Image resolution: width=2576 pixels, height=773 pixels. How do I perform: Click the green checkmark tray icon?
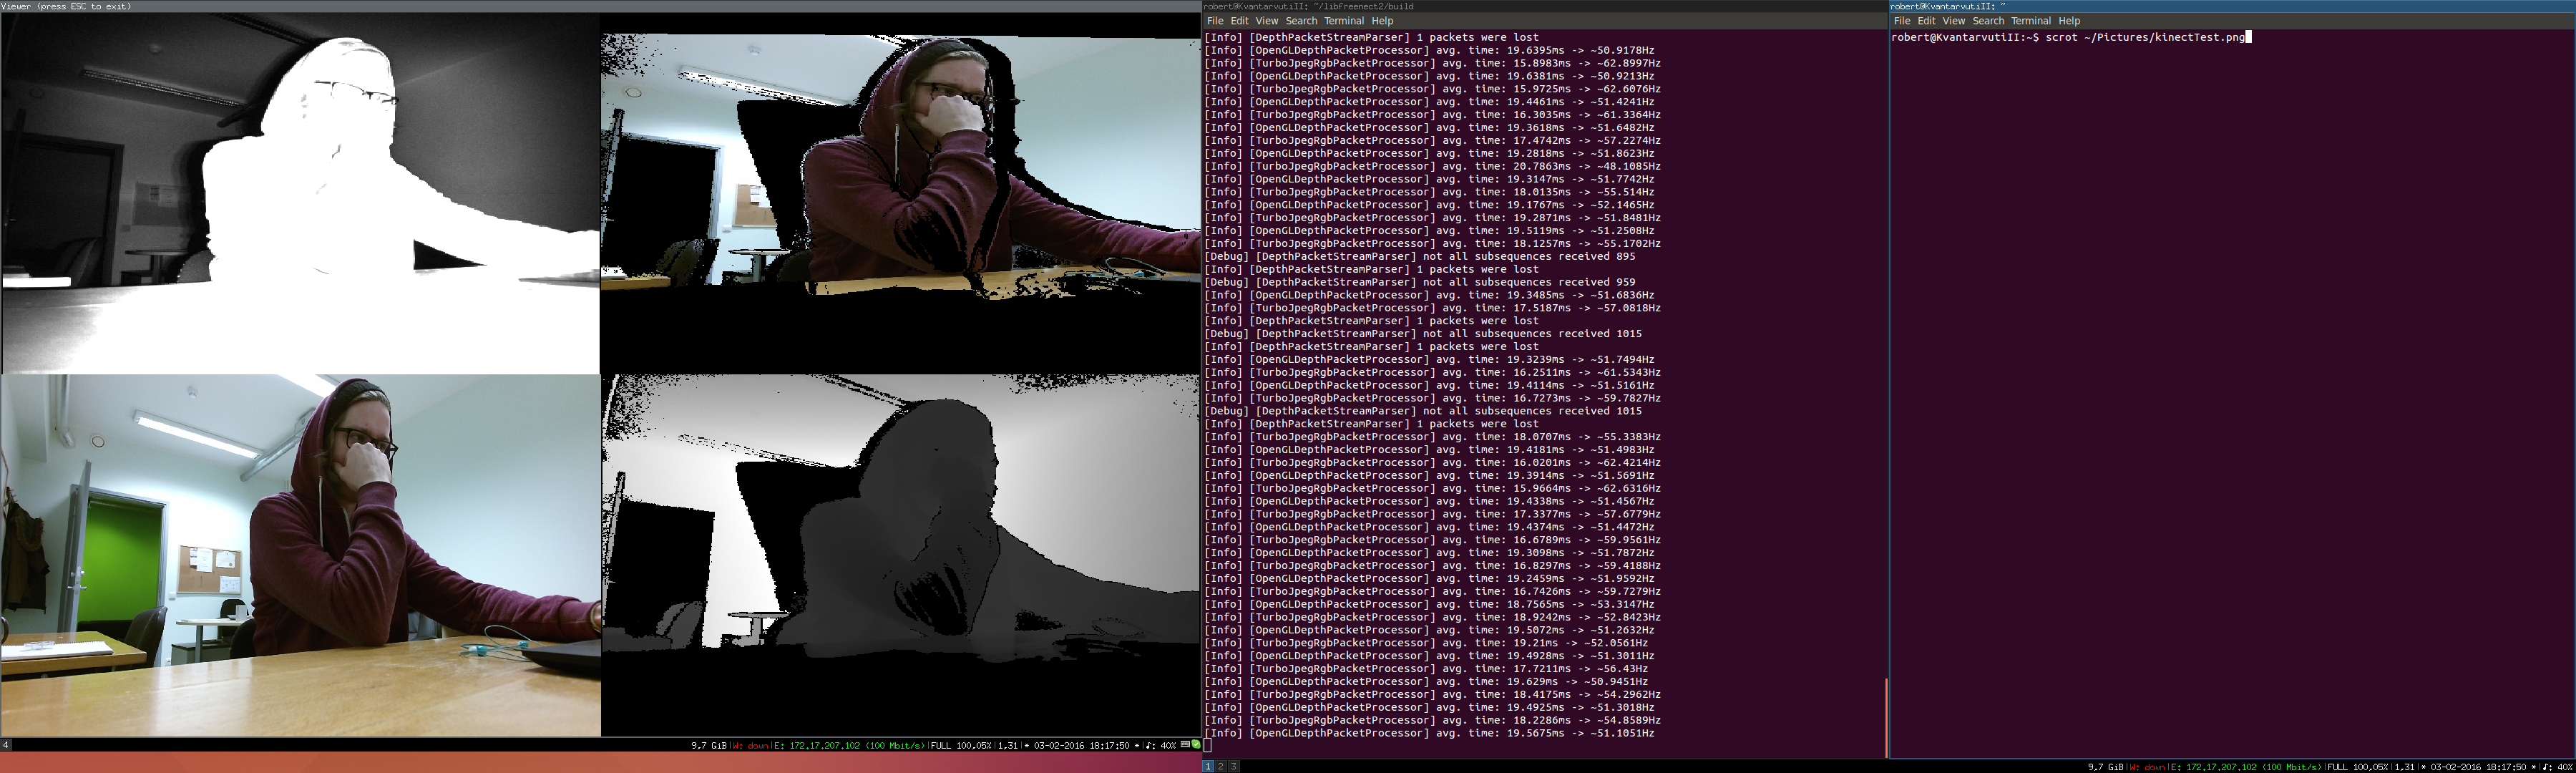pos(1195,745)
